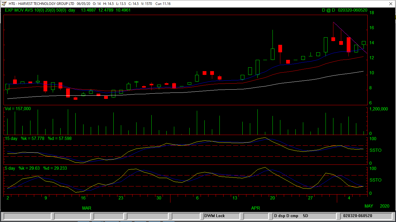The width and height of the screenshot is (396, 222).
Task: Click the 1,200,000 volume scale label
Action: pyautogui.click(x=379, y=109)
